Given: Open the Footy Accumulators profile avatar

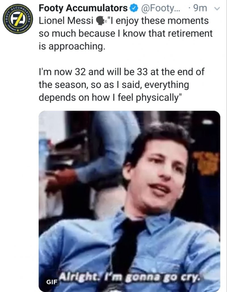Looking at the screenshot, I should (x=18, y=19).
